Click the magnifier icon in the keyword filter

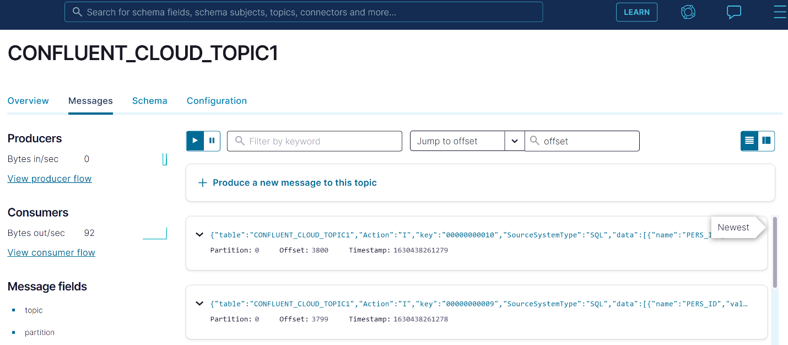(x=240, y=141)
